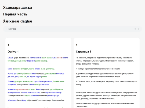Screen dimensions: 145x108
Task: Click the "Страница 1" heading
Action: [84, 52]
